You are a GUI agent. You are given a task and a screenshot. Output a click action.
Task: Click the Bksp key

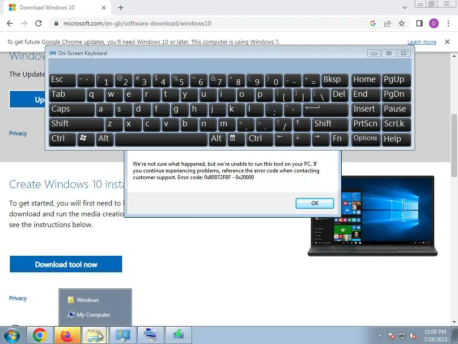pyautogui.click(x=335, y=81)
